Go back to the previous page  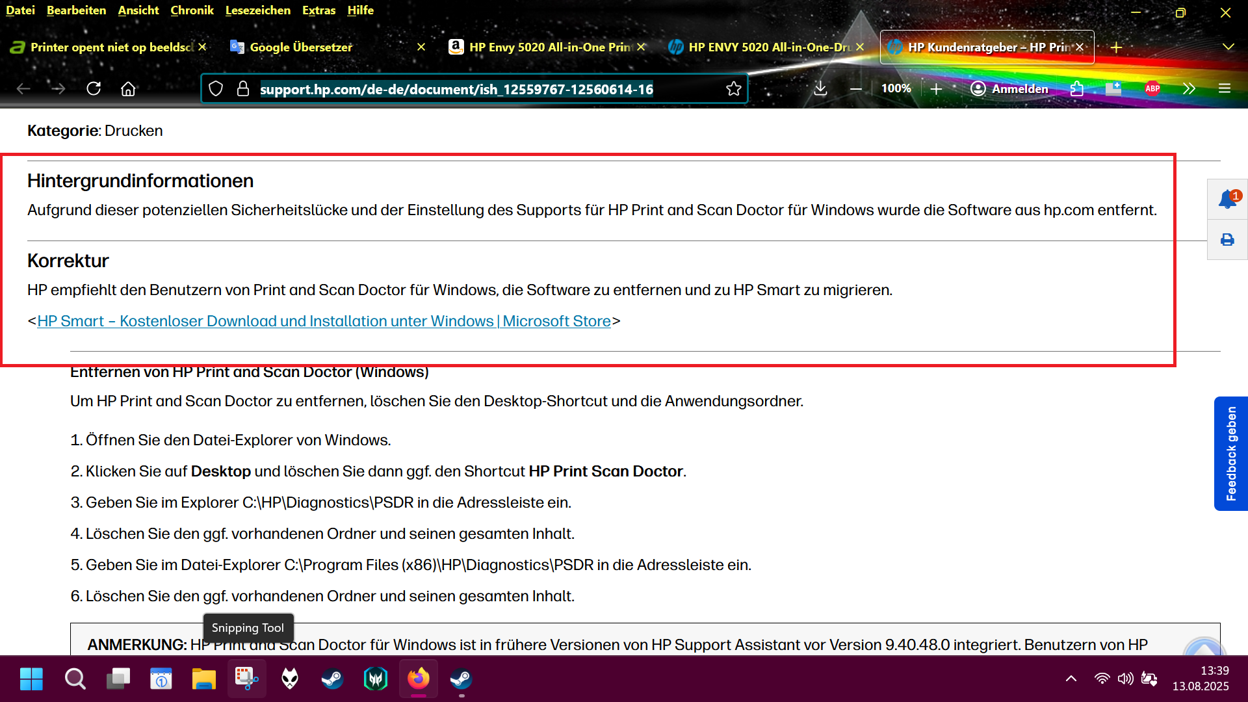pos(23,88)
